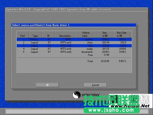Click the Size in MB column header
This screenshot has height=115, width=153.
click(105, 34)
